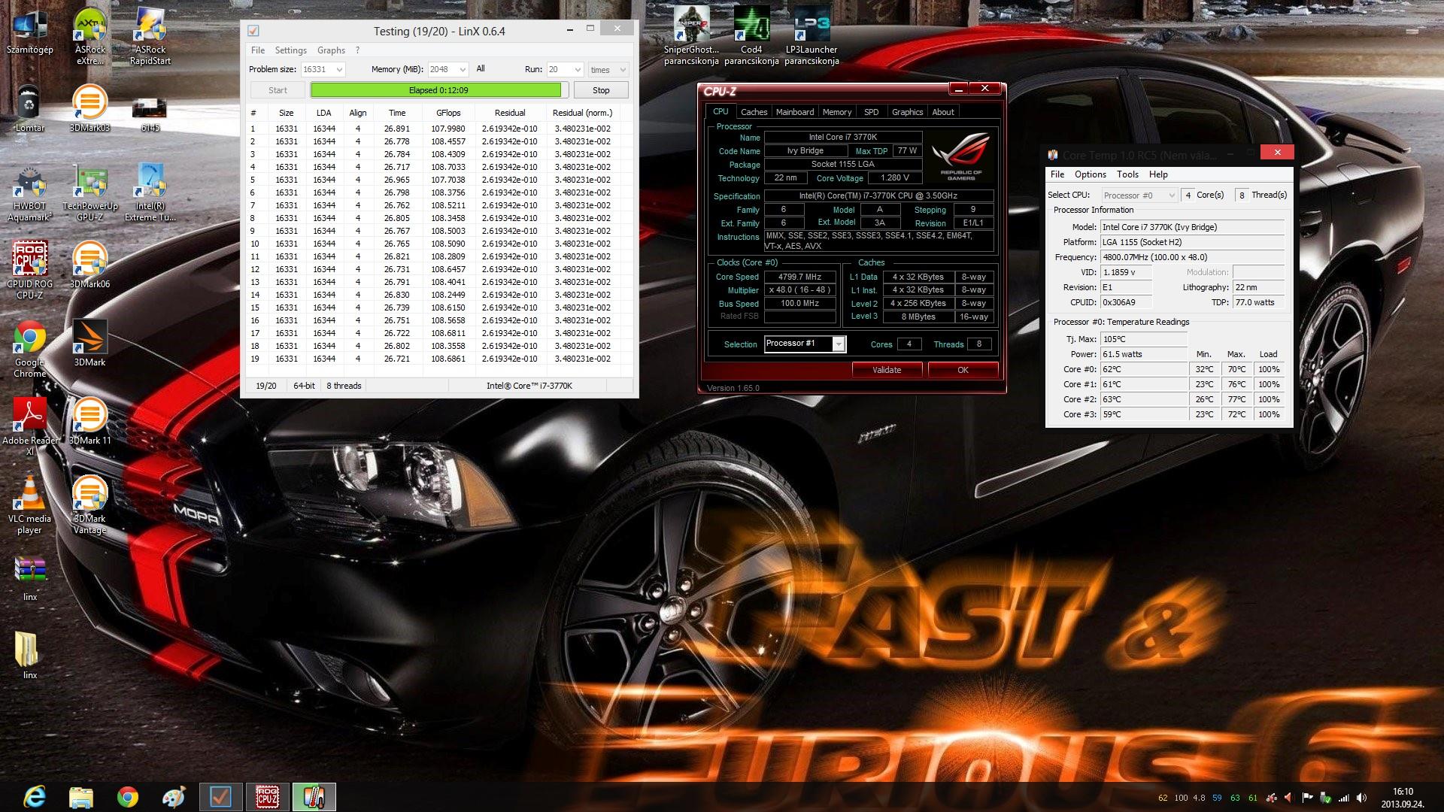Open LinX Graphs menu
This screenshot has height=812, width=1444.
pyautogui.click(x=331, y=50)
